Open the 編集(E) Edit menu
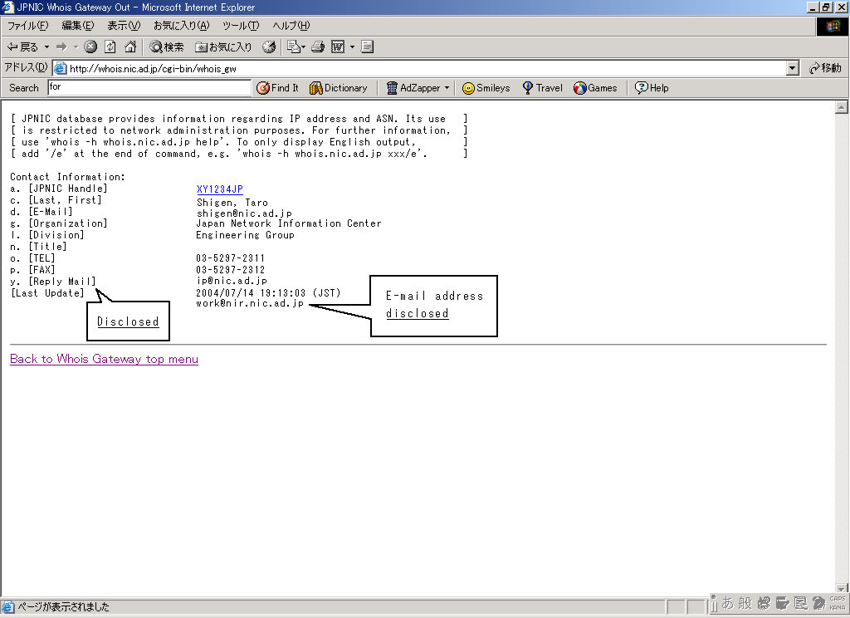The image size is (850, 618). 77,26
